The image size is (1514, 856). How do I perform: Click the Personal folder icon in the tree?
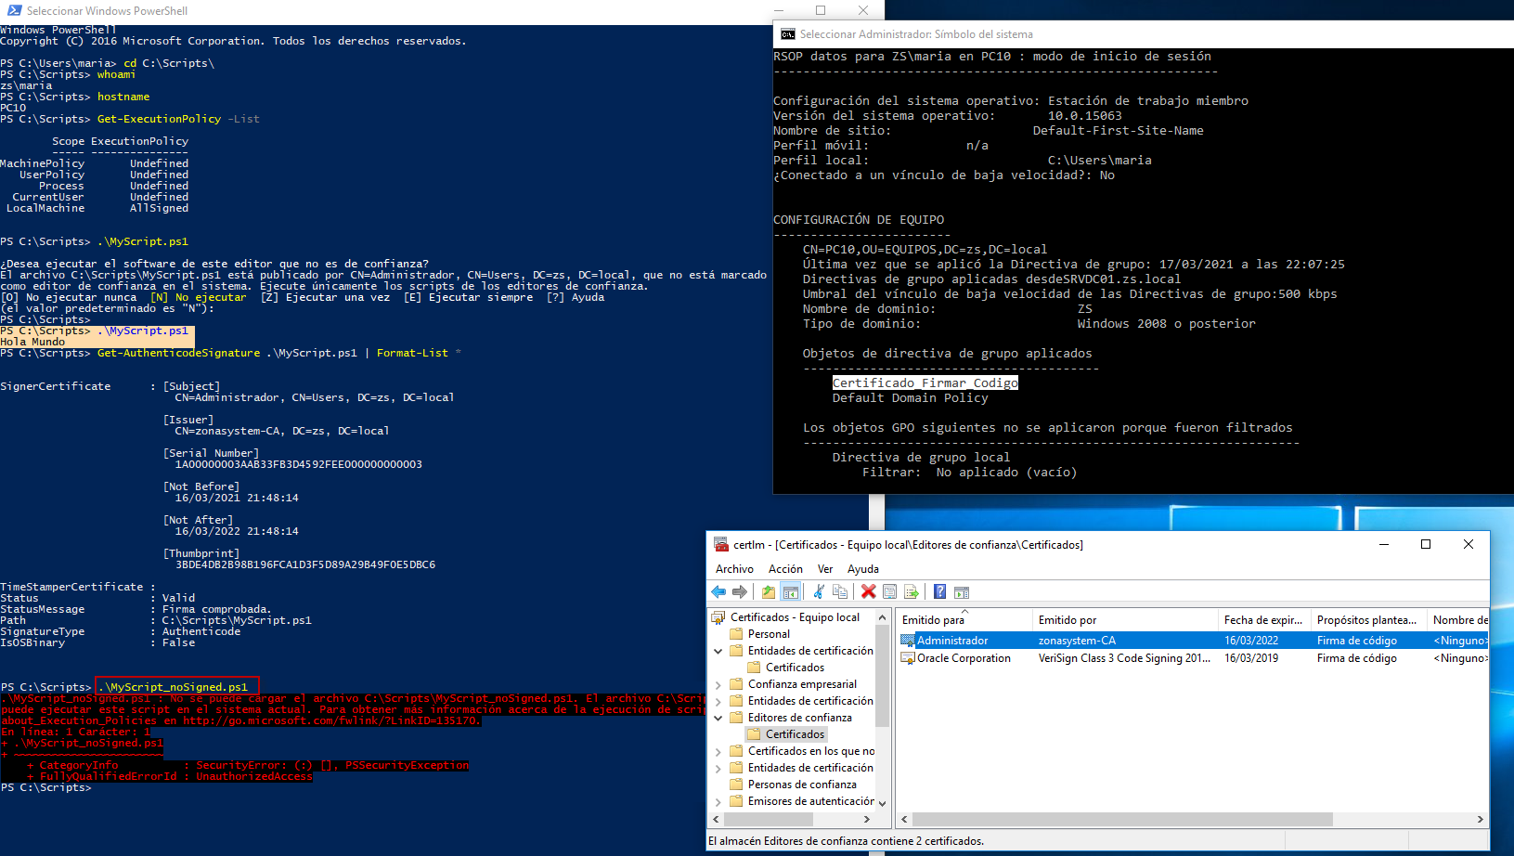pyautogui.click(x=737, y=634)
